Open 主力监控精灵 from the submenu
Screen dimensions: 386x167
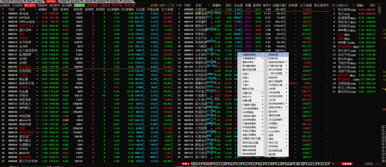tap(276, 120)
